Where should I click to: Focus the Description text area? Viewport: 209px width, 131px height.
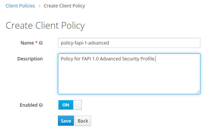point(129,74)
